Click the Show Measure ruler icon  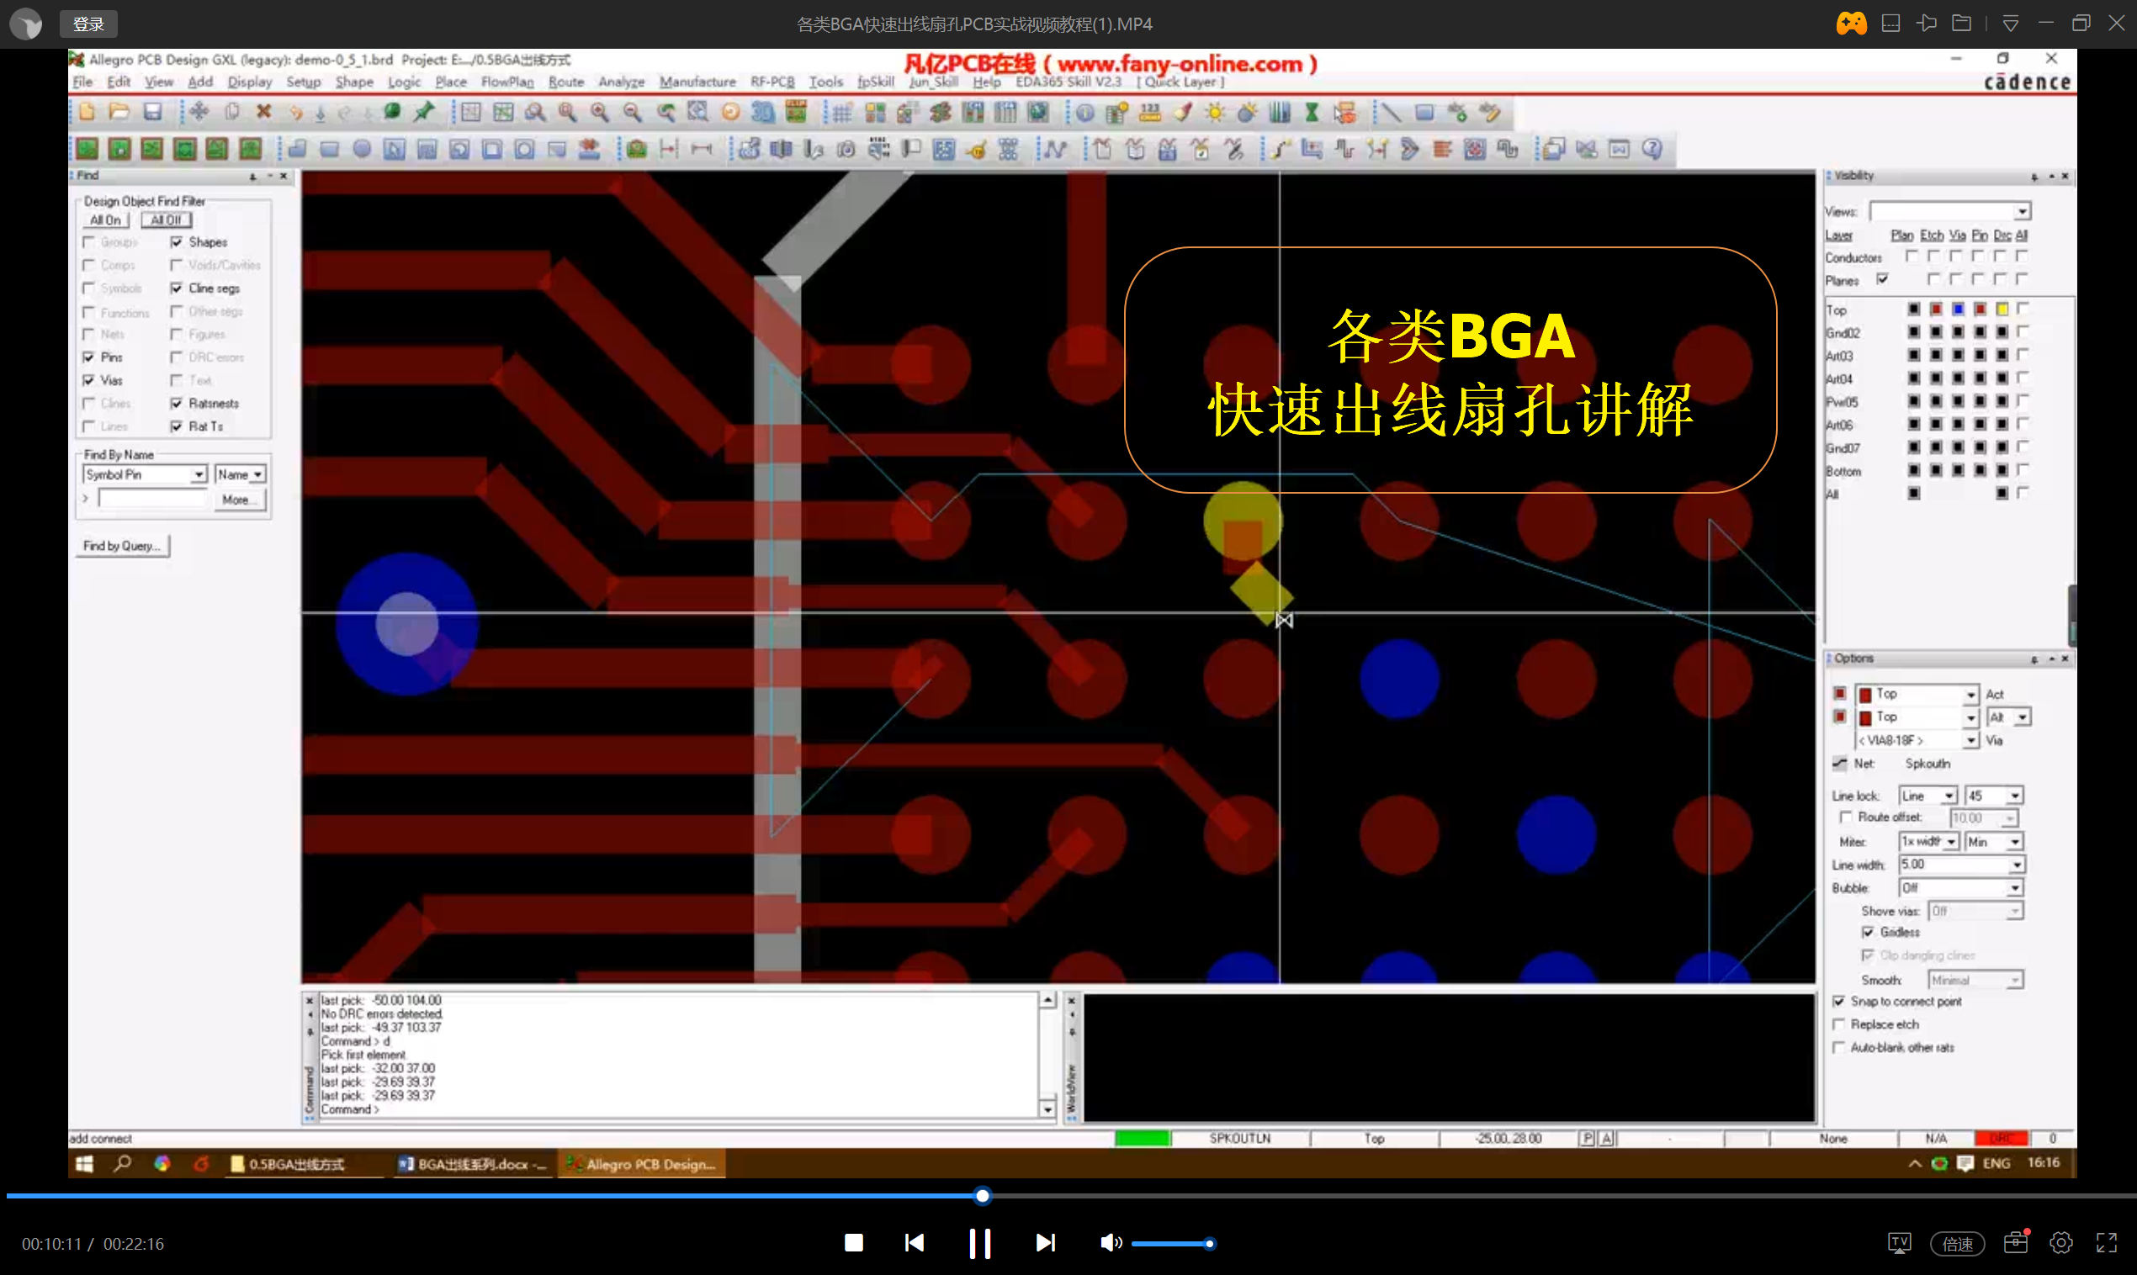click(1150, 112)
